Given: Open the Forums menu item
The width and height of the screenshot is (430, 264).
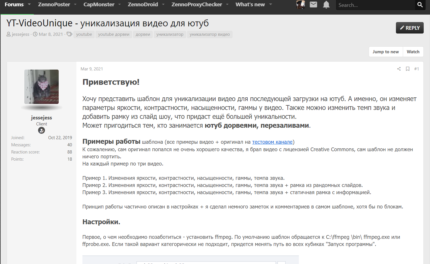Looking at the screenshot, I should (x=14, y=5).
